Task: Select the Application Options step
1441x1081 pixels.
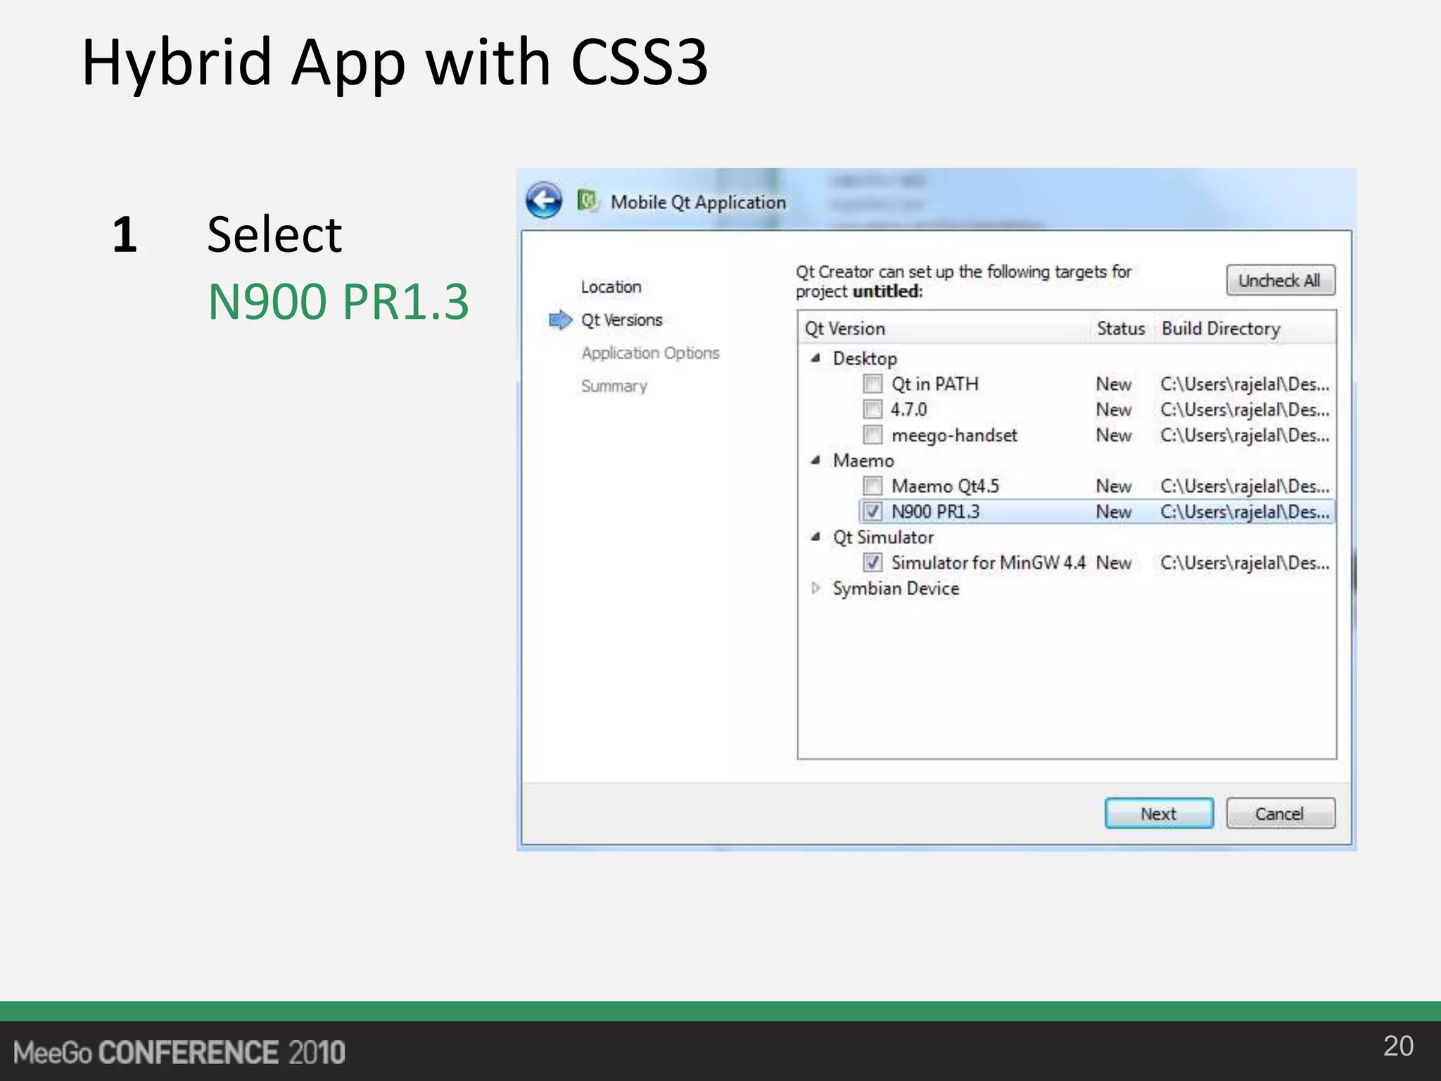Action: pos(650,353)
